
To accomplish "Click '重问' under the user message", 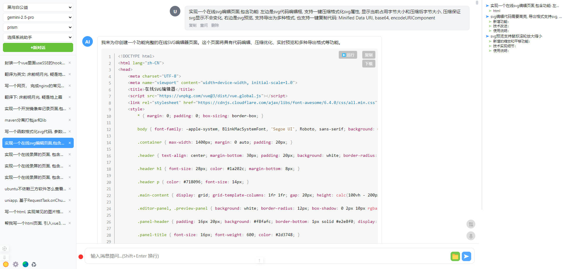I will click(204, 25).
